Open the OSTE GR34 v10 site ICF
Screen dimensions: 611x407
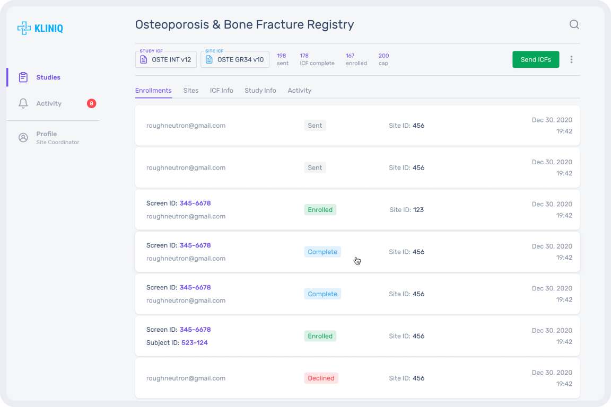click(240, 60)
